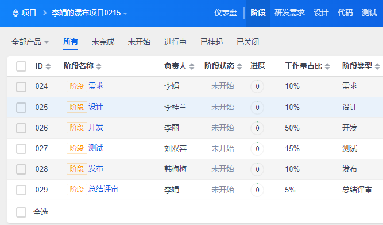Screen dimensions: 383x225
Task: Click owner 刘双喜 in row 027
Action: pos(175,148)
